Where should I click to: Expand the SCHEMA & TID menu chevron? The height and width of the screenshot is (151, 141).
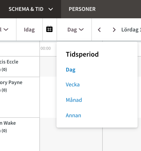51,9
